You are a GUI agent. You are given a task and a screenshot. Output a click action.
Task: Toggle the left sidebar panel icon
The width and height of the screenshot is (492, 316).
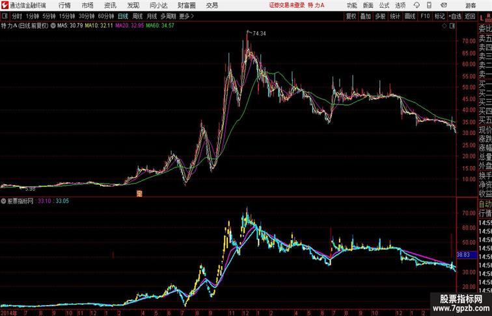coord(5,16)
